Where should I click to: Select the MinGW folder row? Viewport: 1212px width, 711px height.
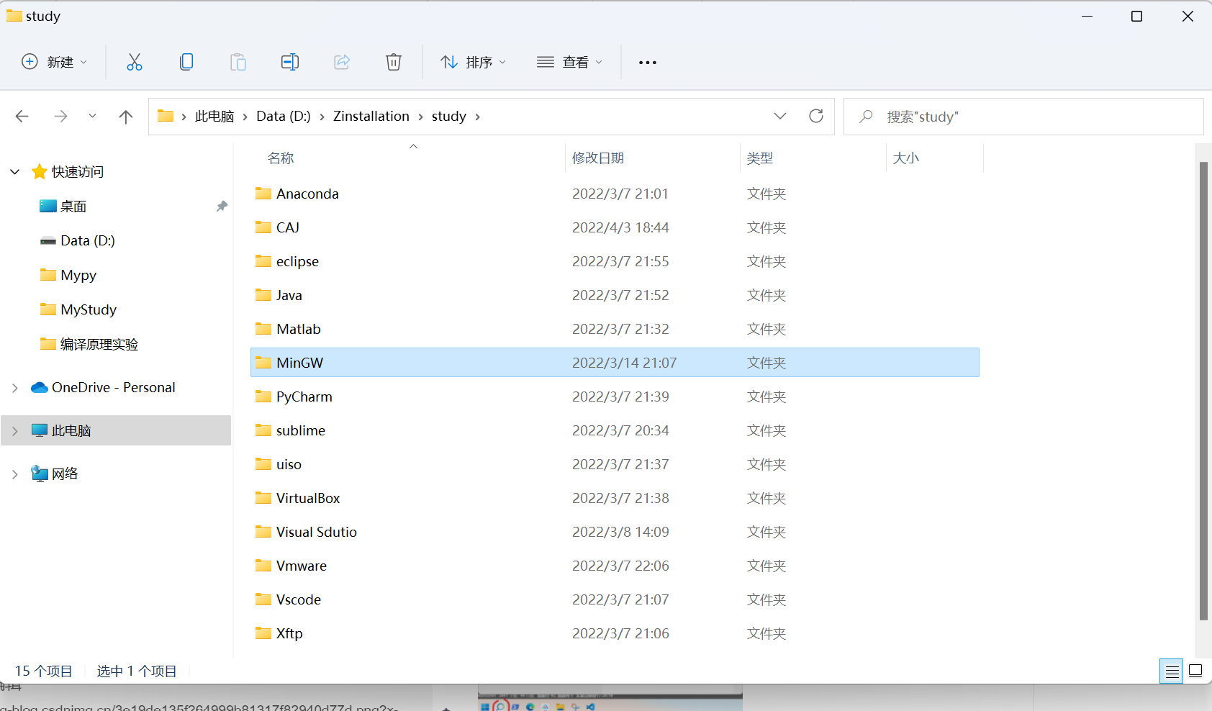615,363
